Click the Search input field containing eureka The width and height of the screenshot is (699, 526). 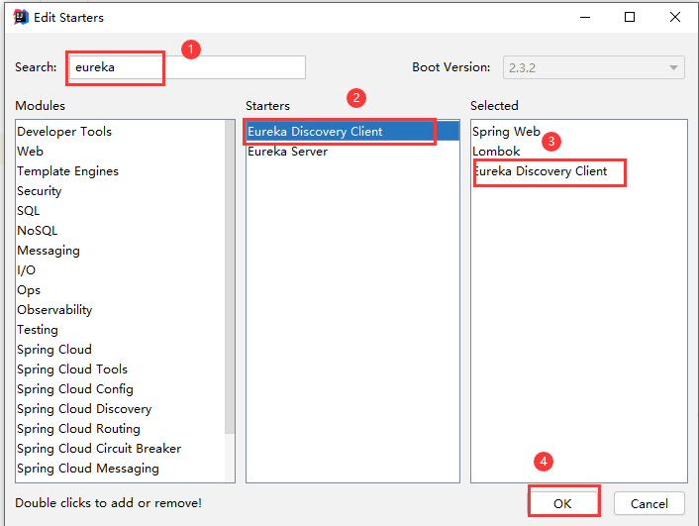[x=187, y=67]
